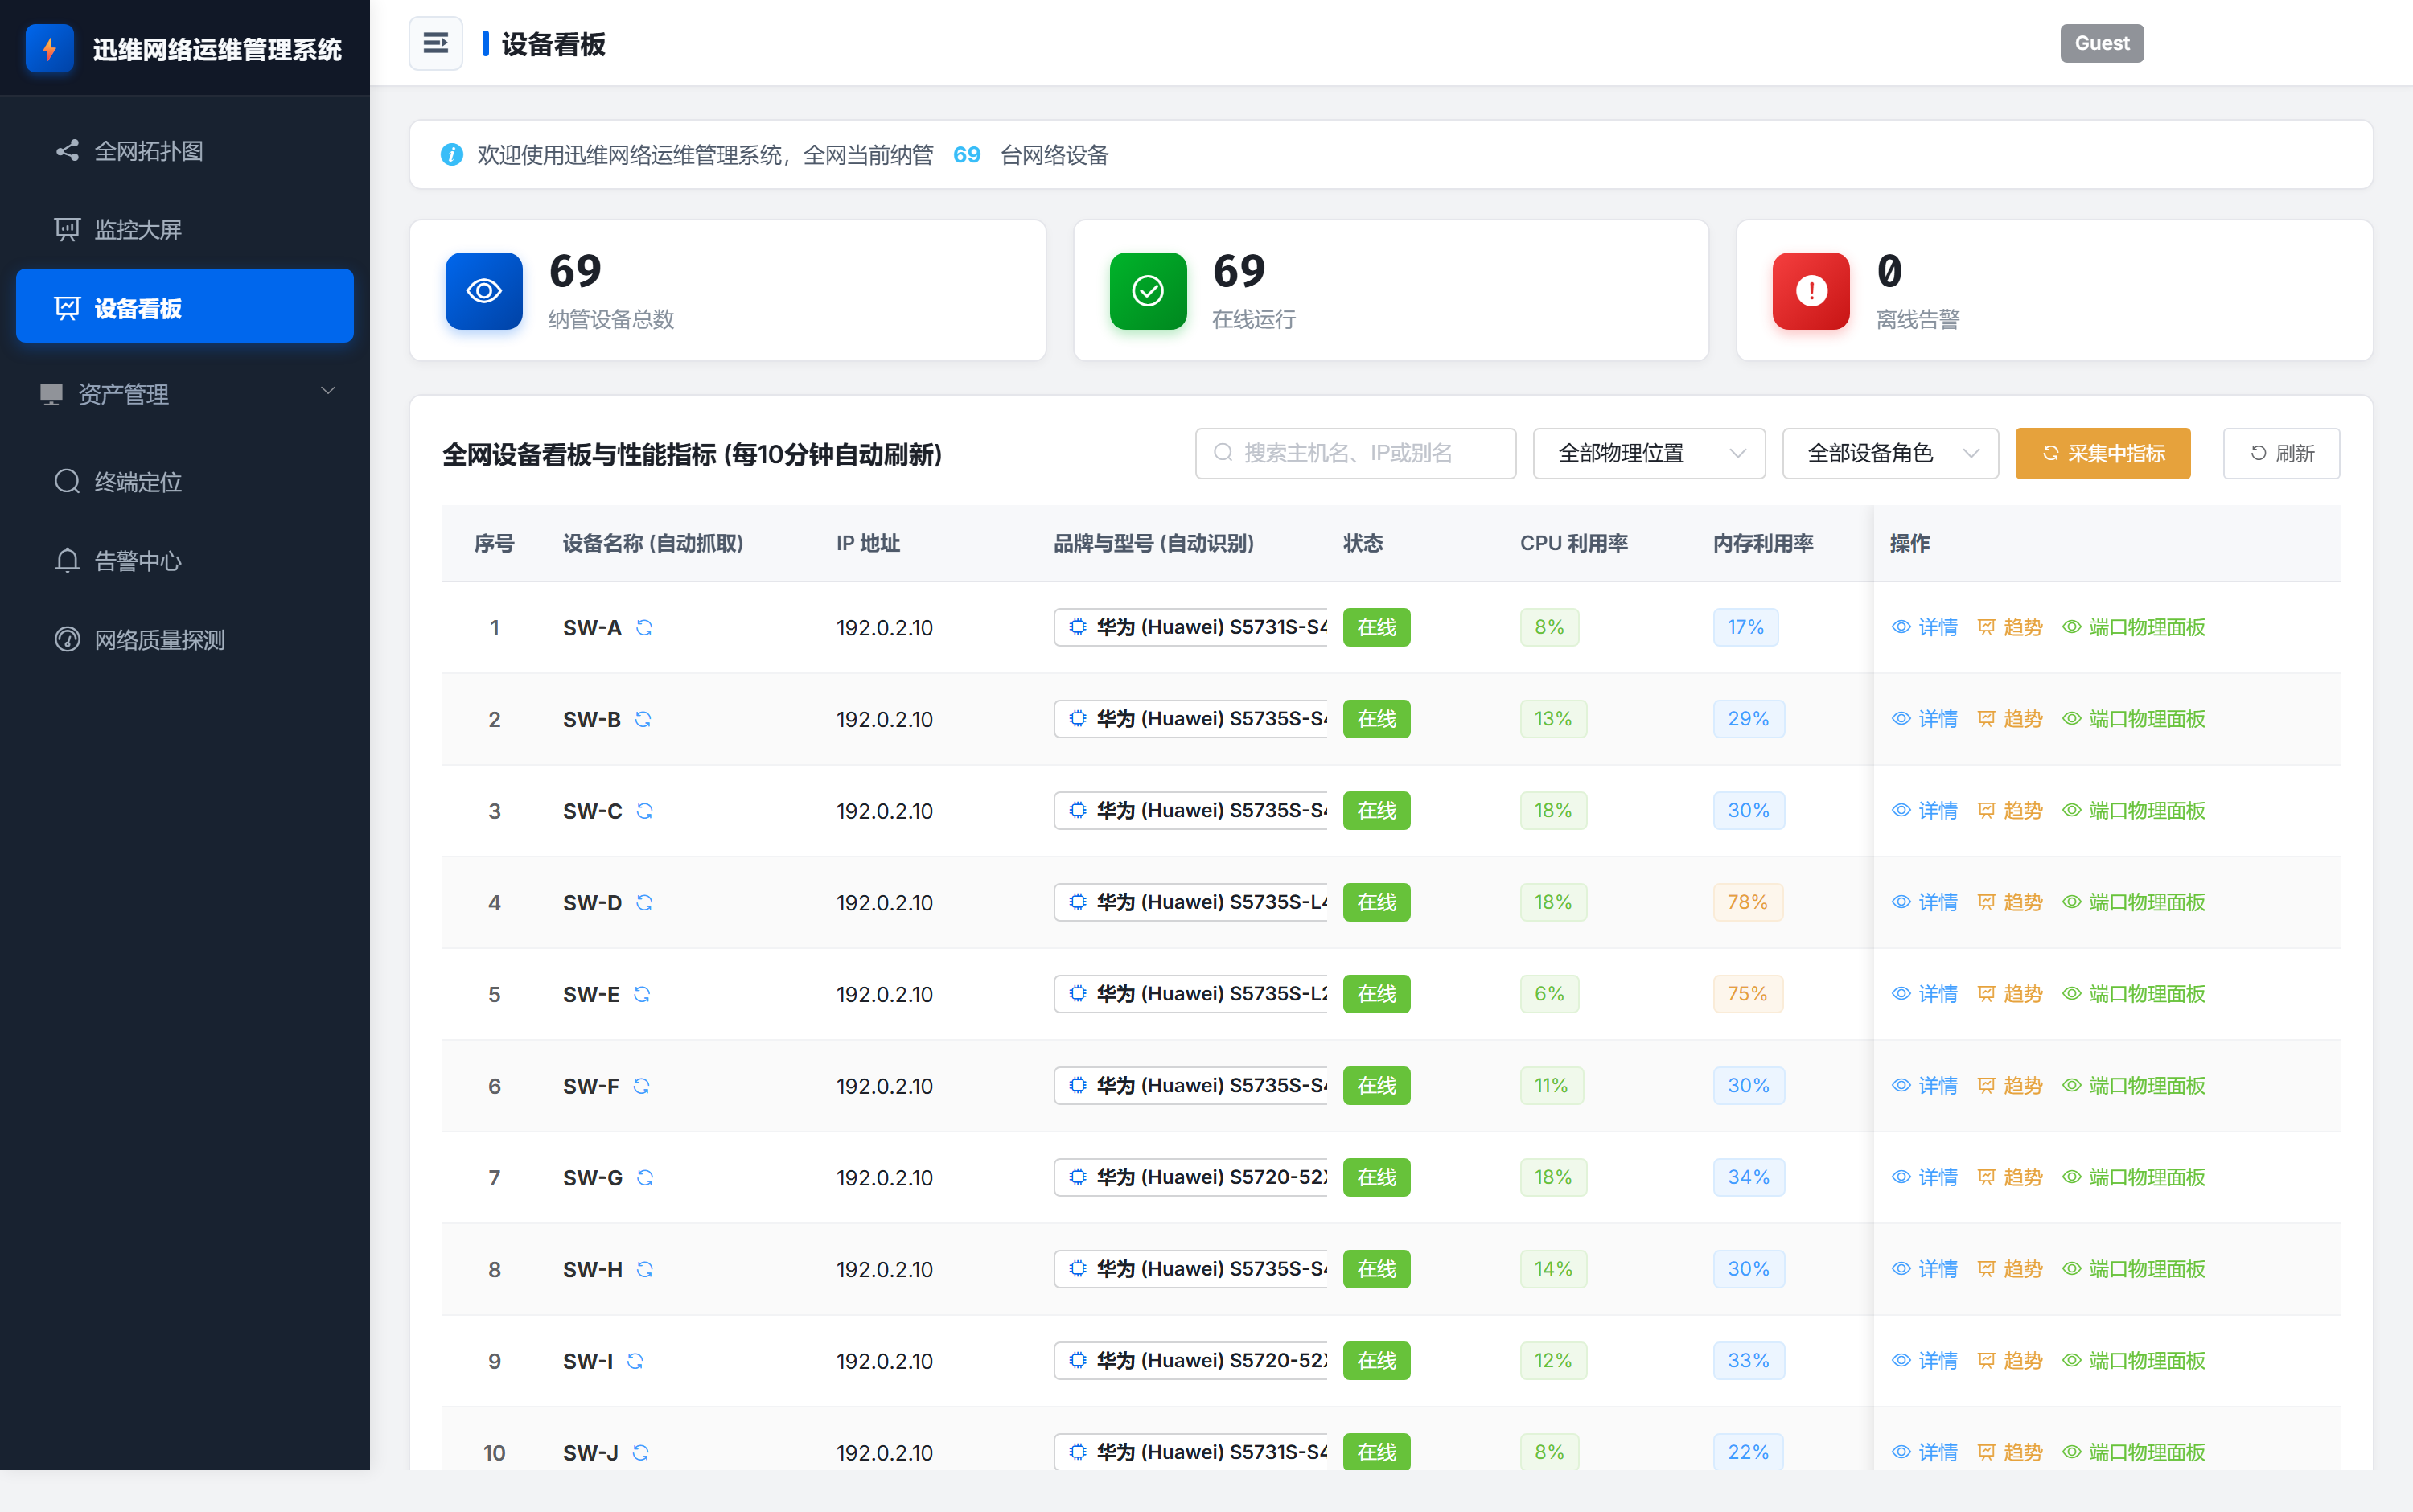This screenshot has height=1512, width=2413.
Task: Click the search magnifier icon in search box
Action: (1223, 453)
